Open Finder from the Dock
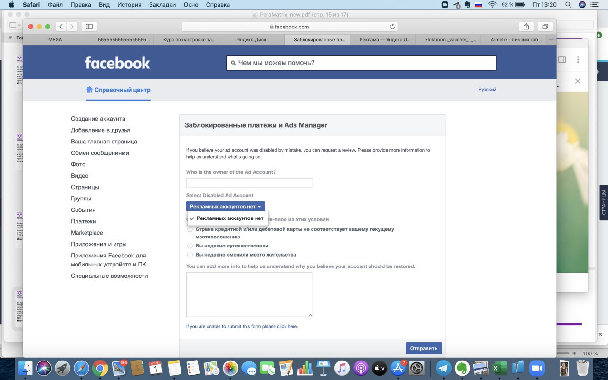The height and width of the screenshot is (380, 608). click(25, 368)
